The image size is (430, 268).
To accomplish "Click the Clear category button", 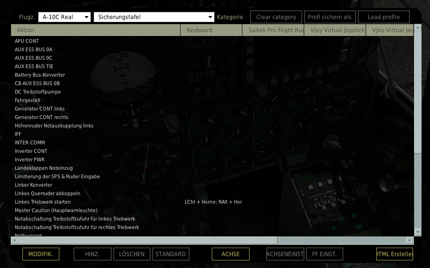I will tap(276, 17).
